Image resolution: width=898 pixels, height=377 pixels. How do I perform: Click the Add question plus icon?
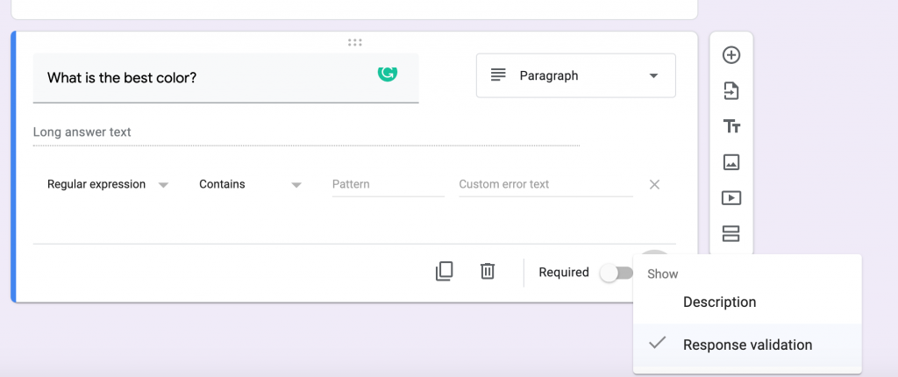tap(731, 55)
